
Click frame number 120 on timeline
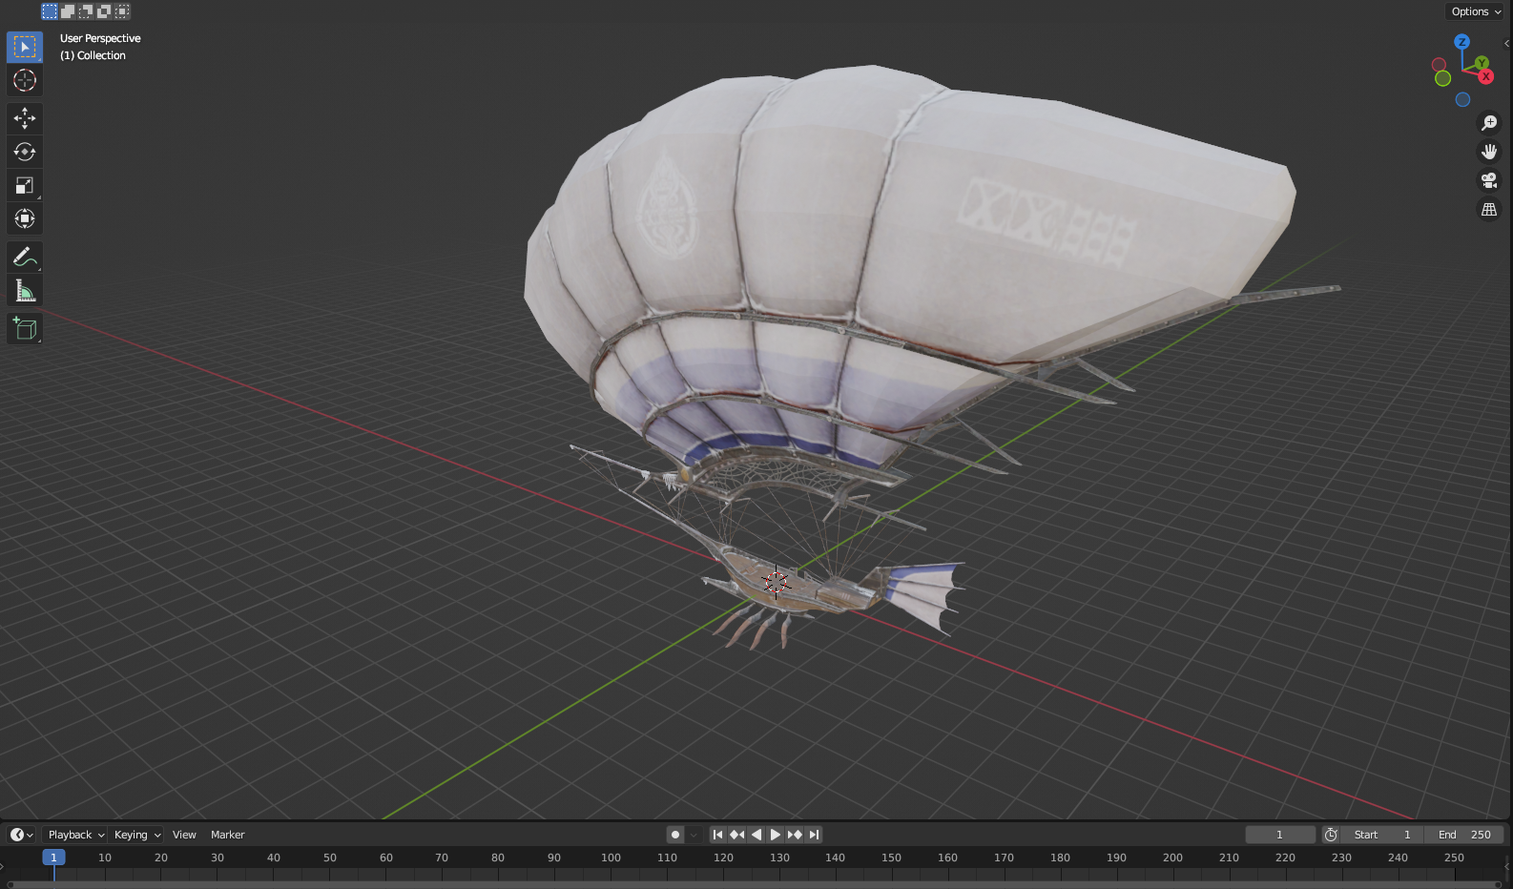[x=723, y=858]
